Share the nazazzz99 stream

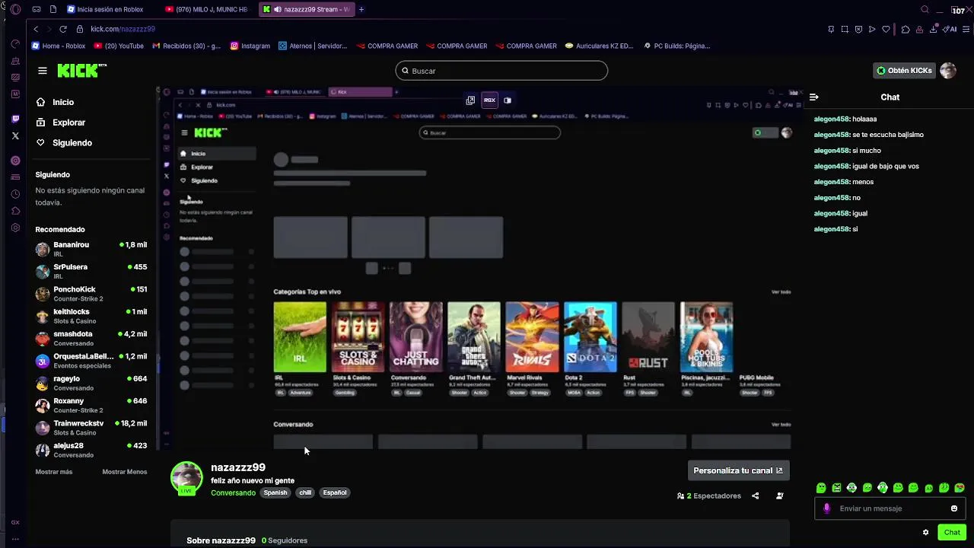[x=755, y=495]
